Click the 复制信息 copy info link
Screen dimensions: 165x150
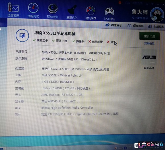[x=149, y=43]
